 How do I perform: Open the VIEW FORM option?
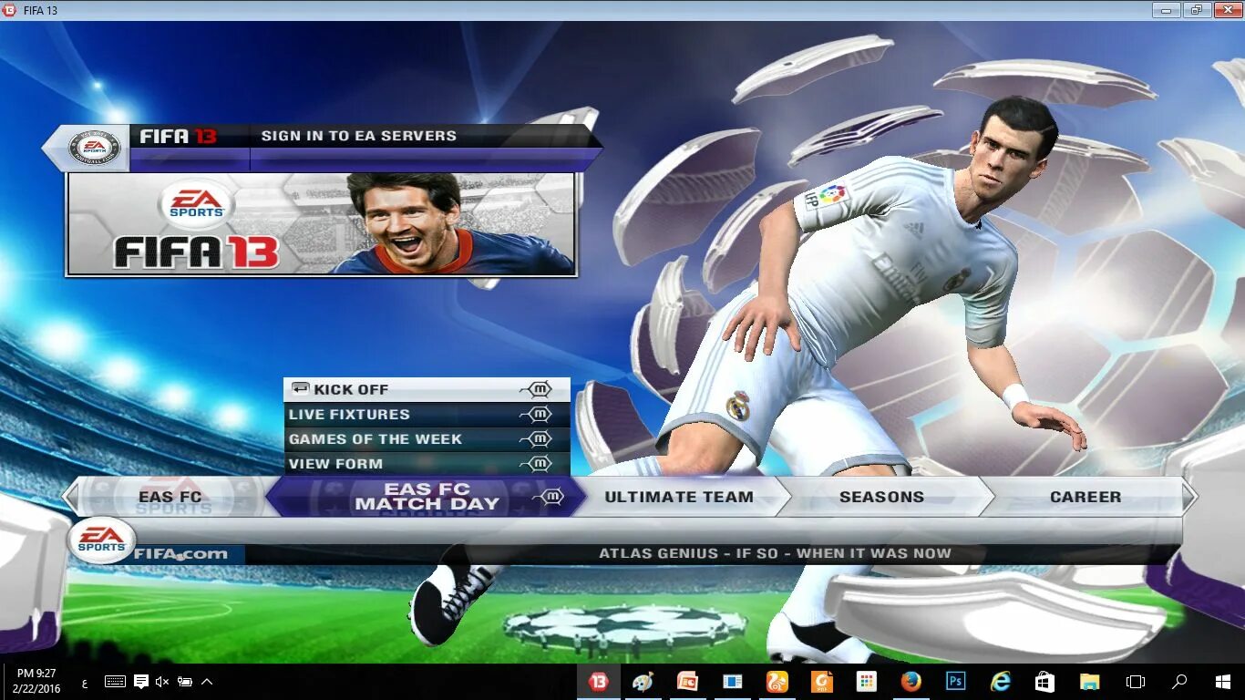click(x=427, y=464)
